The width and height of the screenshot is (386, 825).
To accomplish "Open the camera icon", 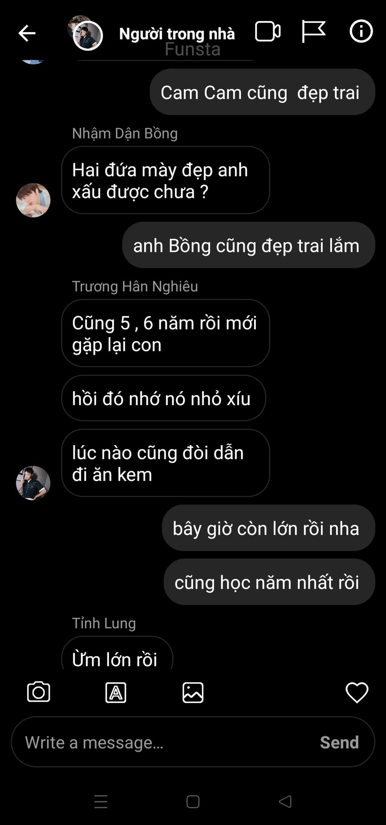I will pos(39,692).
